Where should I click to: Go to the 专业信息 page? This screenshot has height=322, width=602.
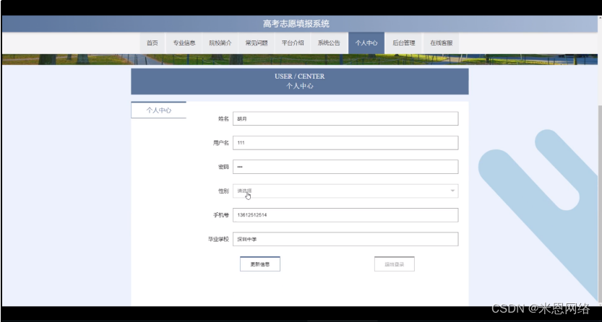(x=184, y=43)
